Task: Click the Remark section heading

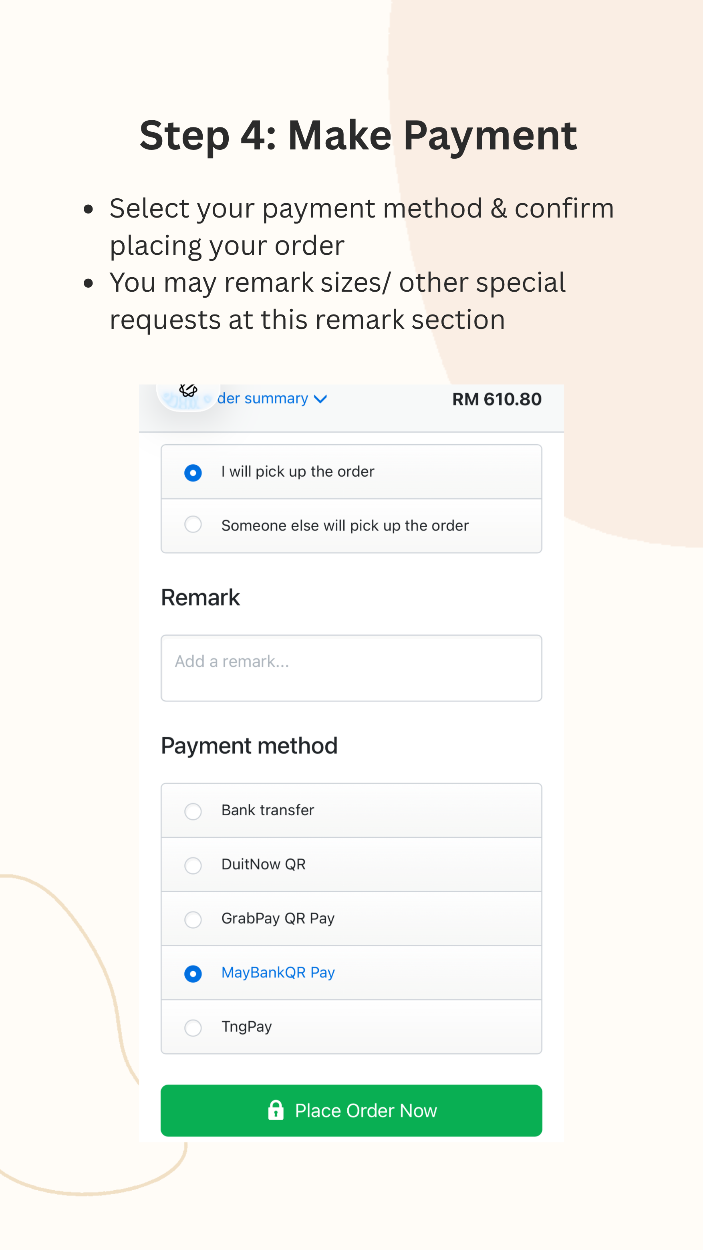Action: (200, 597)
